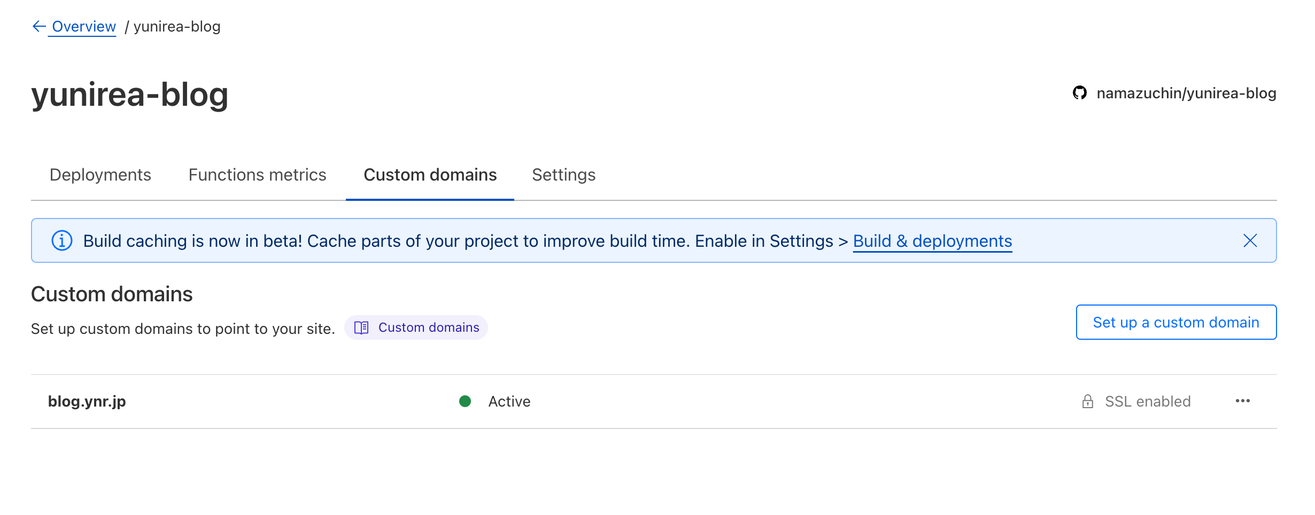
Task: Open the namazuchin/yunirea-blog repository link
Action: pyautogui.click(x=1186, y=93)
